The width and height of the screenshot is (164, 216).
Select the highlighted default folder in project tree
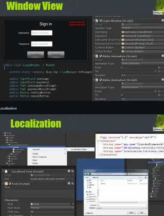(x=33, y=147)
